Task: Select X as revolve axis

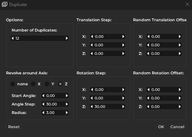Action: tap(33, 84)
